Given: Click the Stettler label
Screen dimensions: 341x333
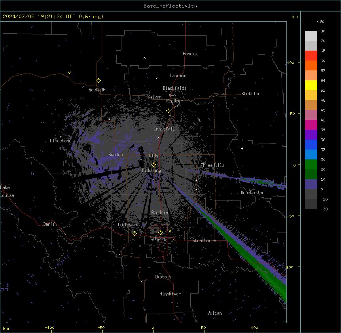Looking at the screenshot, I should (x=251, y=94).
